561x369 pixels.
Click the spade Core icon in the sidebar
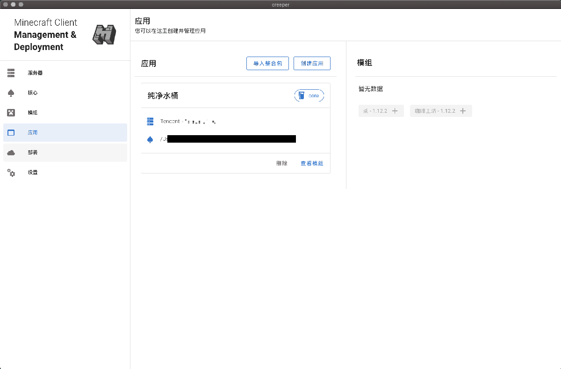click(11, 93)
